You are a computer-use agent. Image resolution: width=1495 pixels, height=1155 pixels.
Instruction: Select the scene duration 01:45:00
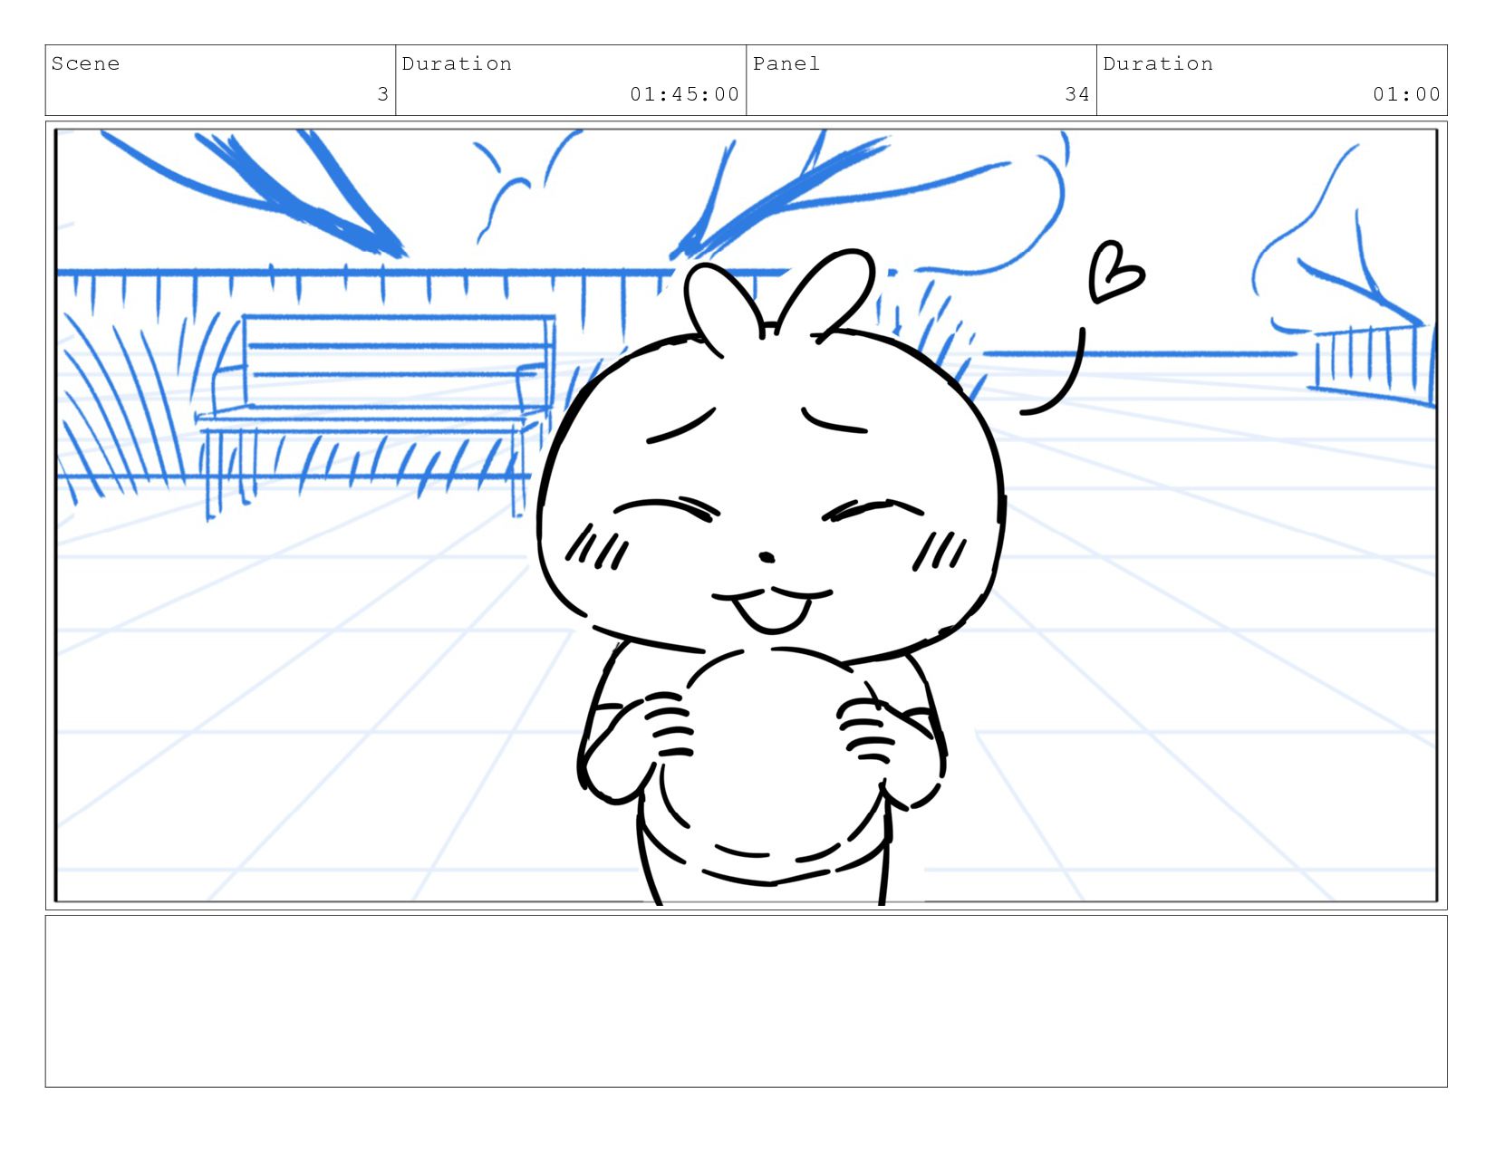click(x=685, y=94)
